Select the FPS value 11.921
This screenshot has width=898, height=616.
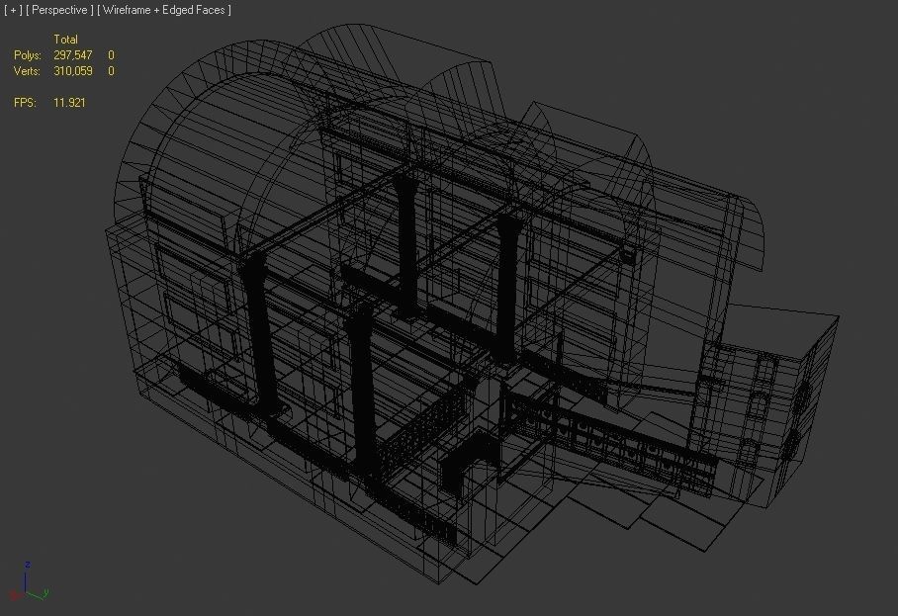coord(69,103)
